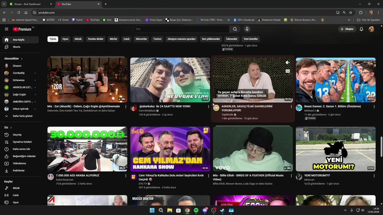Select the Son yüklenenler chip
This screenshot has width=383, height=215.
211,39
